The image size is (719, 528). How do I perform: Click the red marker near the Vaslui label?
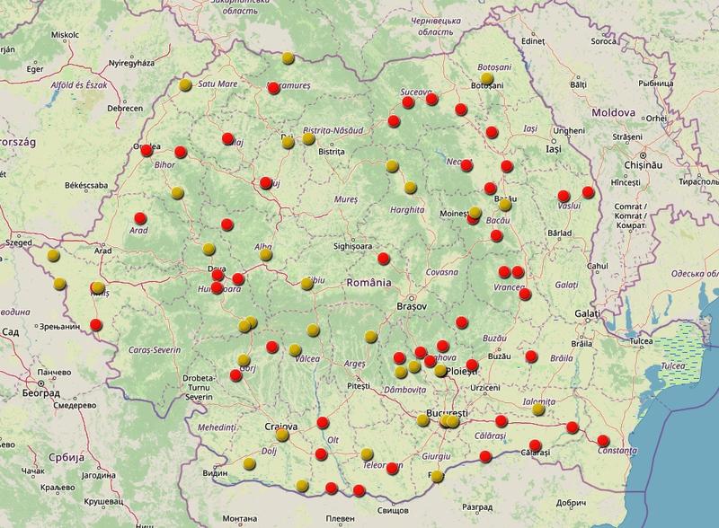564,196
